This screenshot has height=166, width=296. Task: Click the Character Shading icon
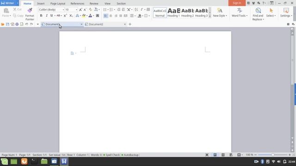pyautogui.click(x=98, y=16)
